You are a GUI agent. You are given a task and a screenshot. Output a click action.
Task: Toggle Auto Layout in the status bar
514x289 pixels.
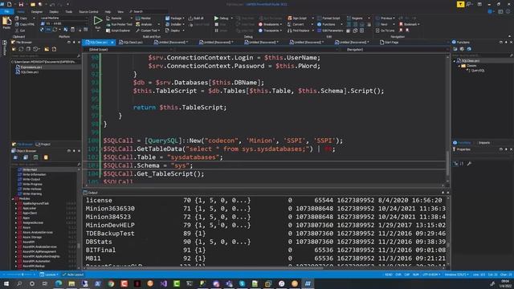click(73, 275)
